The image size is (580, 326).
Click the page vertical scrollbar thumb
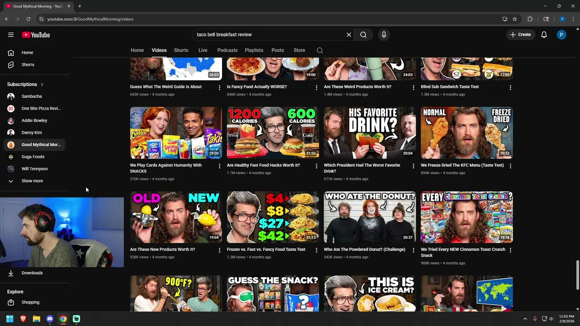point(577,275)
